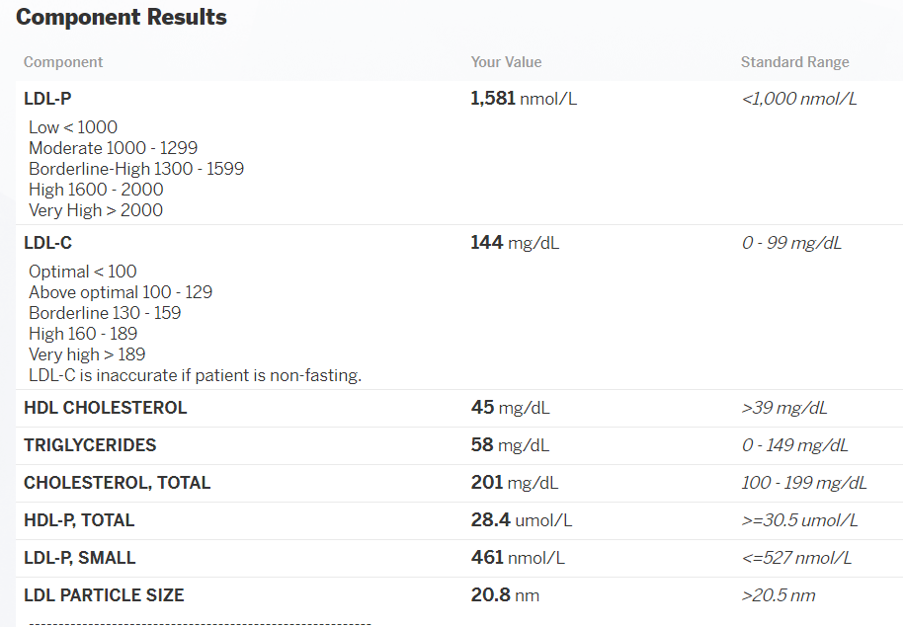Select the Component column header
This screenshot has width=903, height=627.
click(x=63, y=62)
